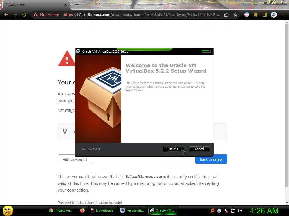Share this page via the share icon

point(226,15)
